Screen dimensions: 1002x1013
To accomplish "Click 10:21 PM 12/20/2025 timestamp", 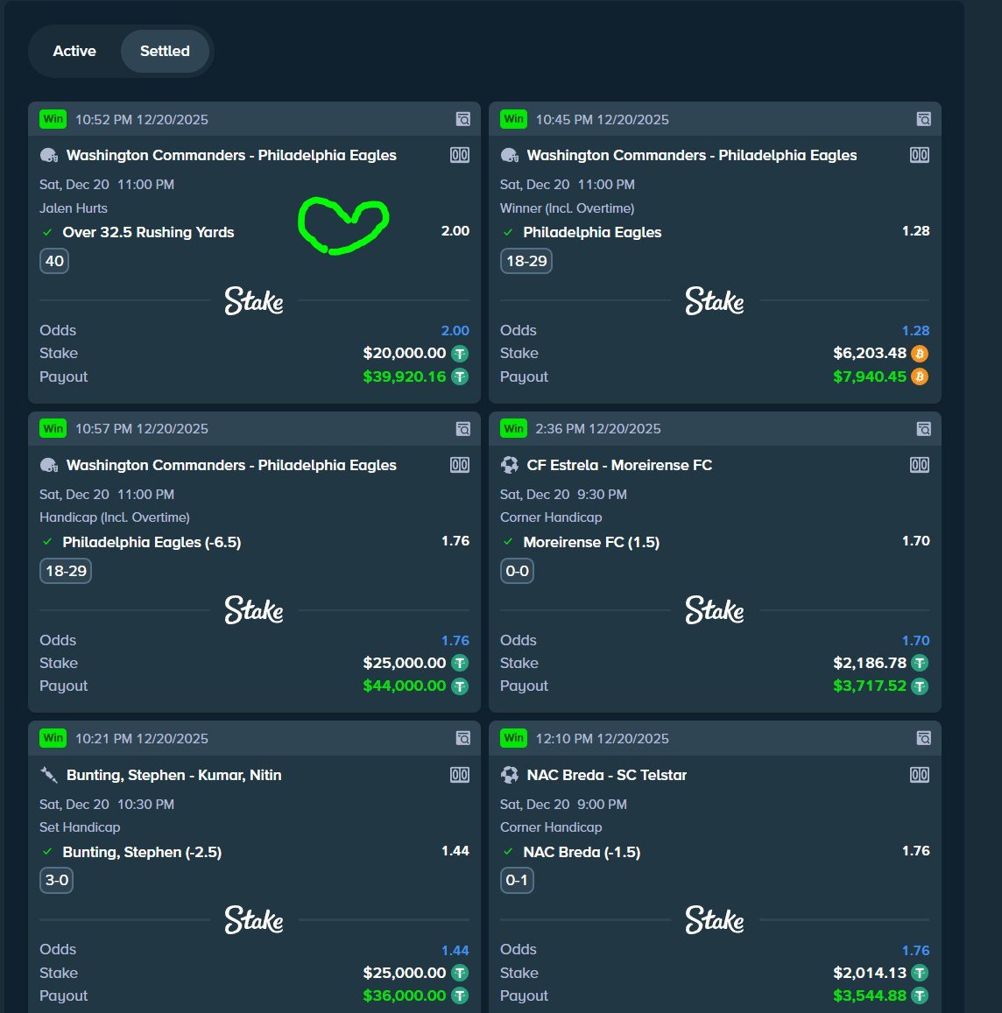I will tap(142, 738).
